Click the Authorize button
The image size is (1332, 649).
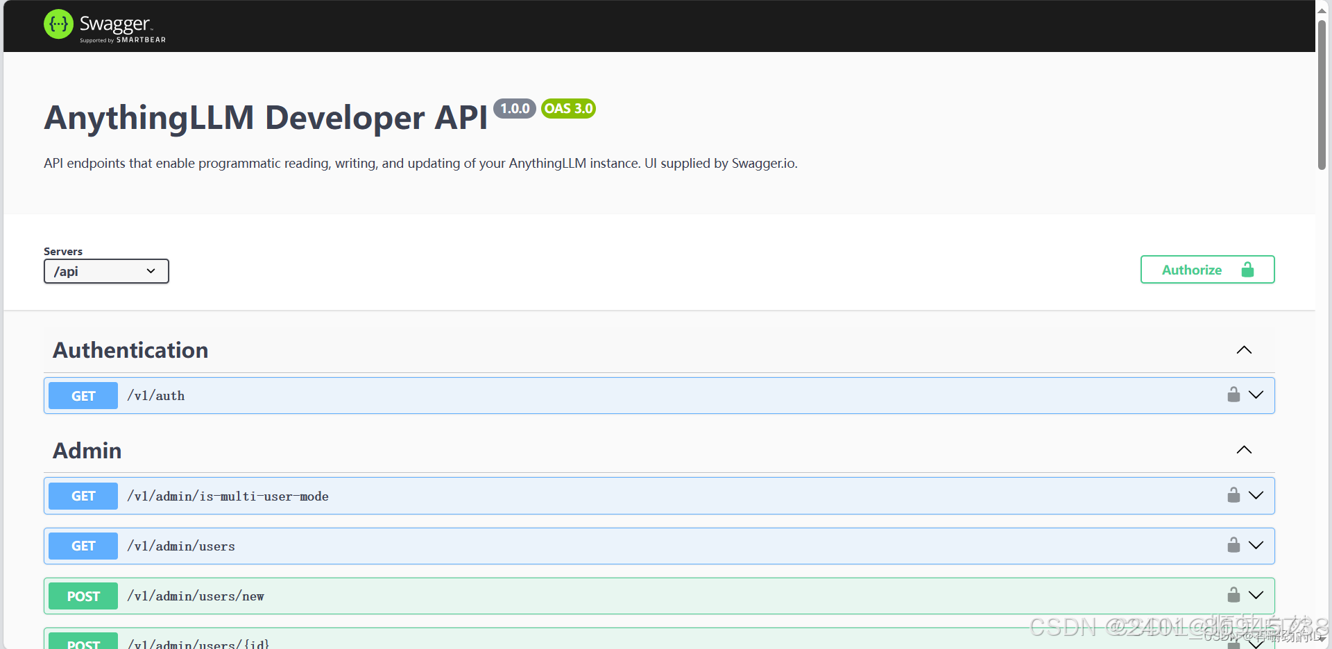pos(1207,270)
